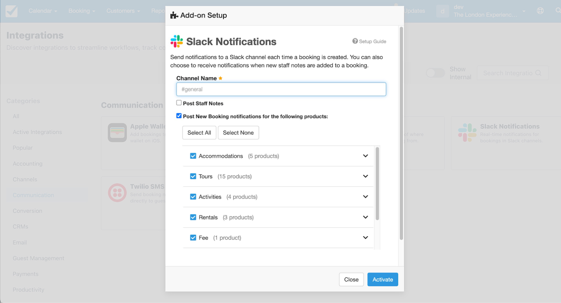Open the dev account dropdown in navbar

[x=490, y=11]
